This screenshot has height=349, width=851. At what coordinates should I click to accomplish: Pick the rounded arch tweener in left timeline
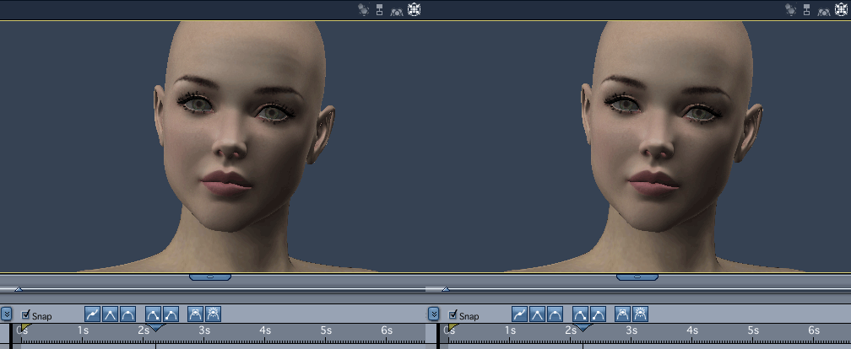coord(127,314)
